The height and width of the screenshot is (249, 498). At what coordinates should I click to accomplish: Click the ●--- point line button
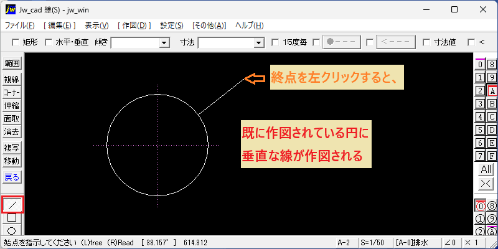coord(342,42)
